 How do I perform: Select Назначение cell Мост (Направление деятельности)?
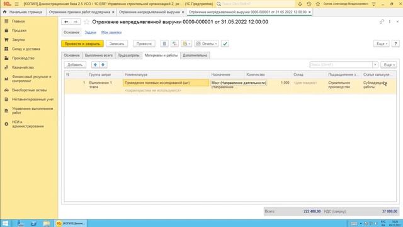point(239,83)
